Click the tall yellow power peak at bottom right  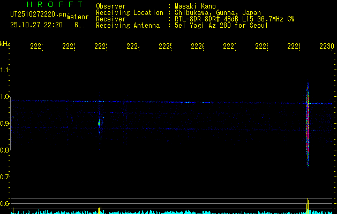click(x=308, y=205)
